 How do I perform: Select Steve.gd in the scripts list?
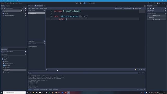click(x=37, y=13)
